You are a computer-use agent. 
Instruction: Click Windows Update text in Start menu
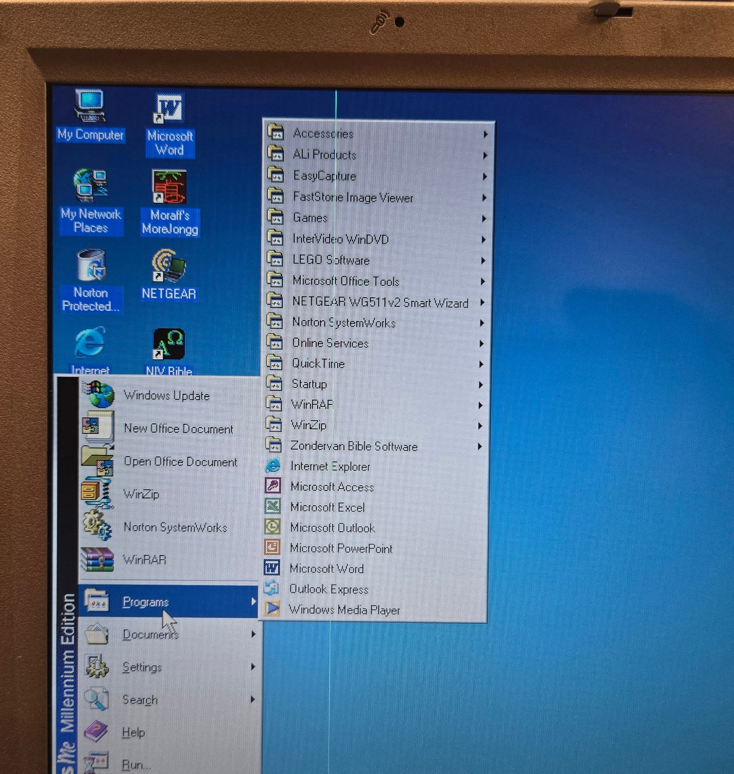[167, 395]
